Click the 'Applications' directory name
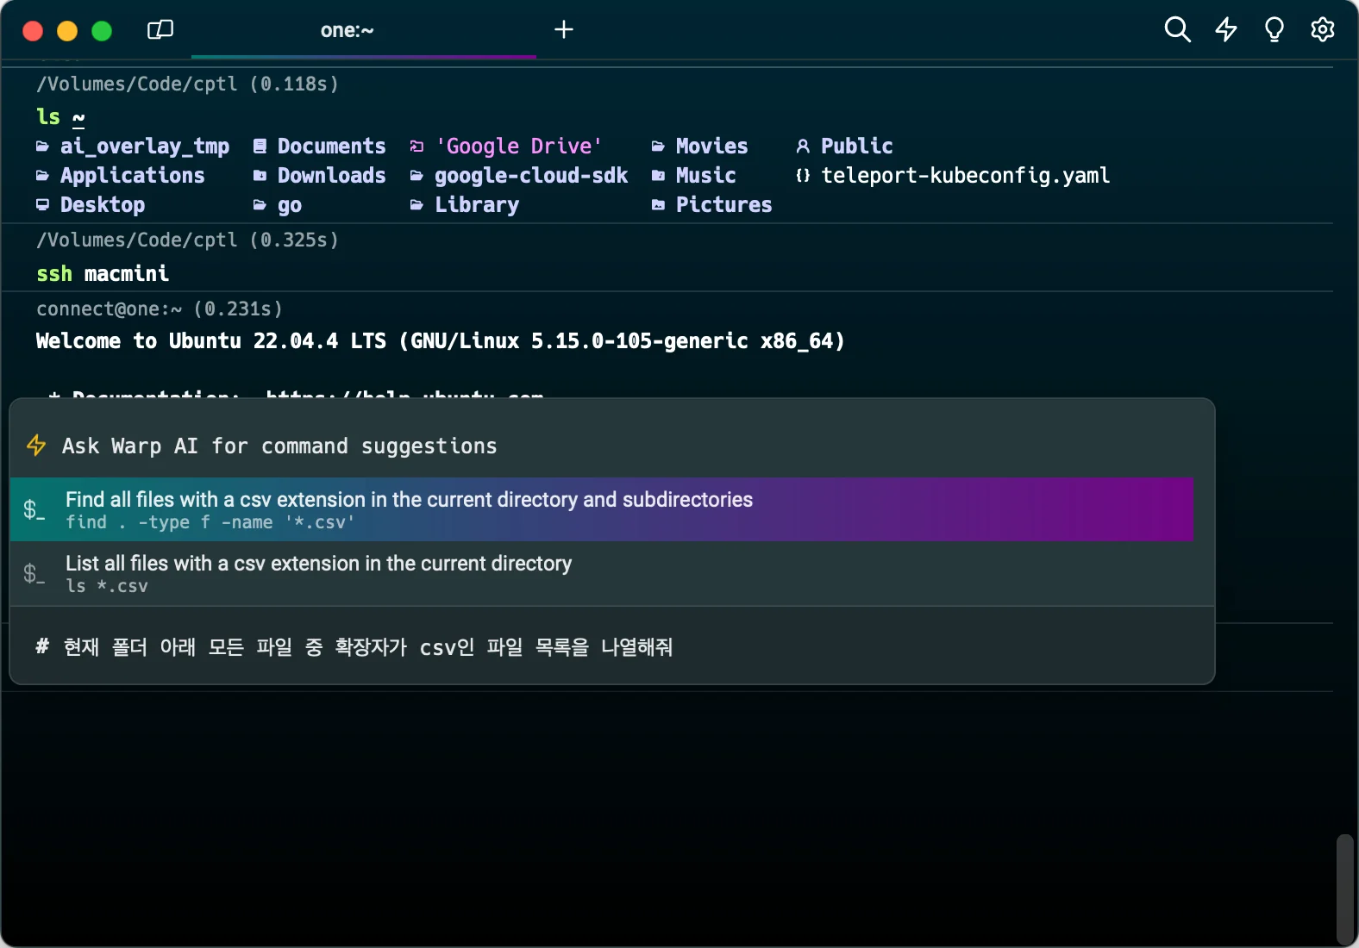The image size is (1359, 948). 133,176
